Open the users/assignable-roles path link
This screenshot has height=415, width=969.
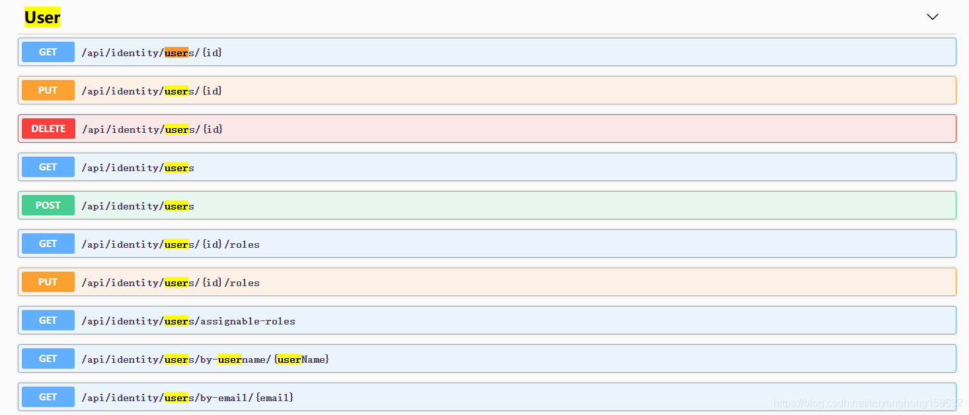188,321
